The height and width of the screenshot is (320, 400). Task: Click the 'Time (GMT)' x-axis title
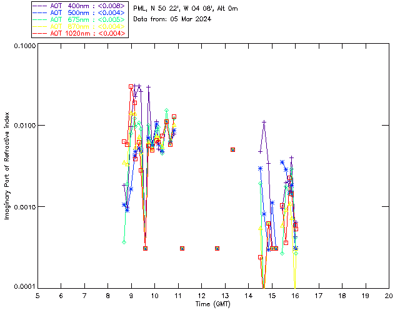(x=213, y=304)
